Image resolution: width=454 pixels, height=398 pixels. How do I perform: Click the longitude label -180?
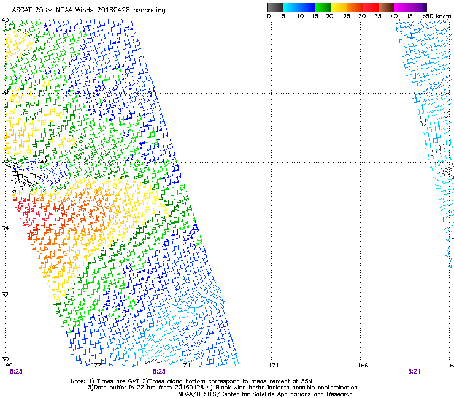(6, 366)
